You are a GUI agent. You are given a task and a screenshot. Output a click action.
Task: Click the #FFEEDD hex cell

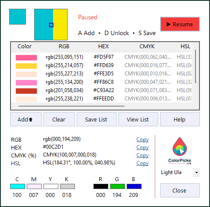coord(103,99)
